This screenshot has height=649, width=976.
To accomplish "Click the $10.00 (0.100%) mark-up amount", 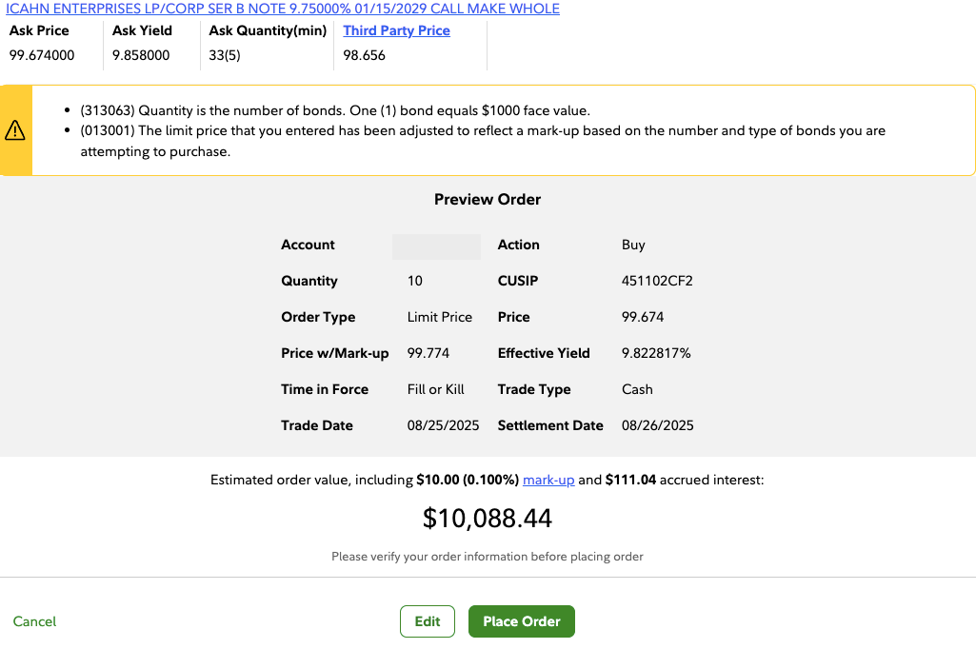I will point(468,480).
